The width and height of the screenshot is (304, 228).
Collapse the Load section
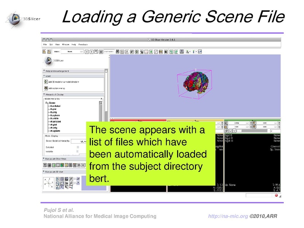(x=74, y=76)
